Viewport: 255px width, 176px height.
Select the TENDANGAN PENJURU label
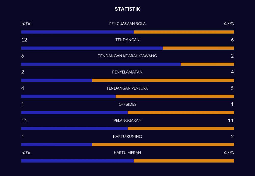(x=127, y=88)
